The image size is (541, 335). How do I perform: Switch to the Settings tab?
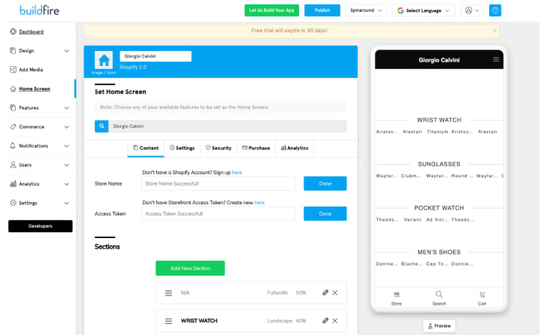(182, 148)
